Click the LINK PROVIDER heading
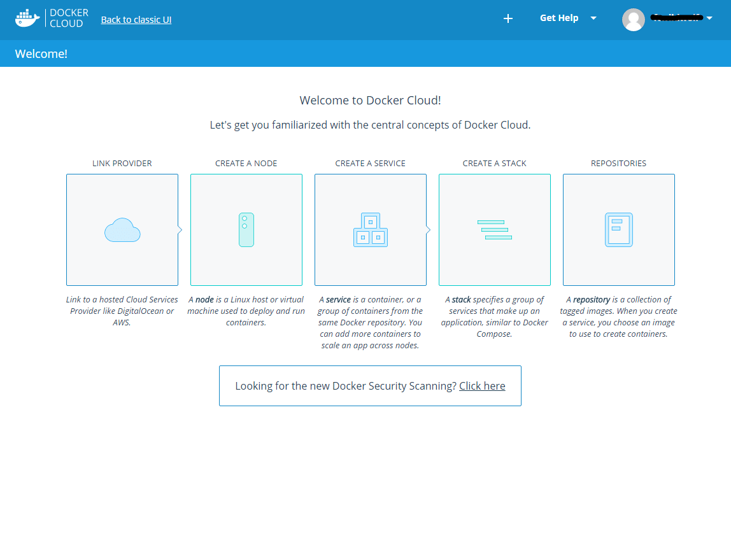Screen dimensions: 731x538 click(122, 163)
